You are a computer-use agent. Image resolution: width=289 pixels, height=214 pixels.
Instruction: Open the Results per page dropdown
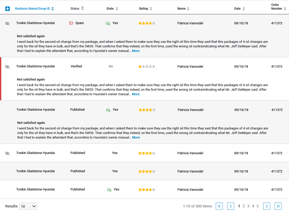(x=28, y=206)
